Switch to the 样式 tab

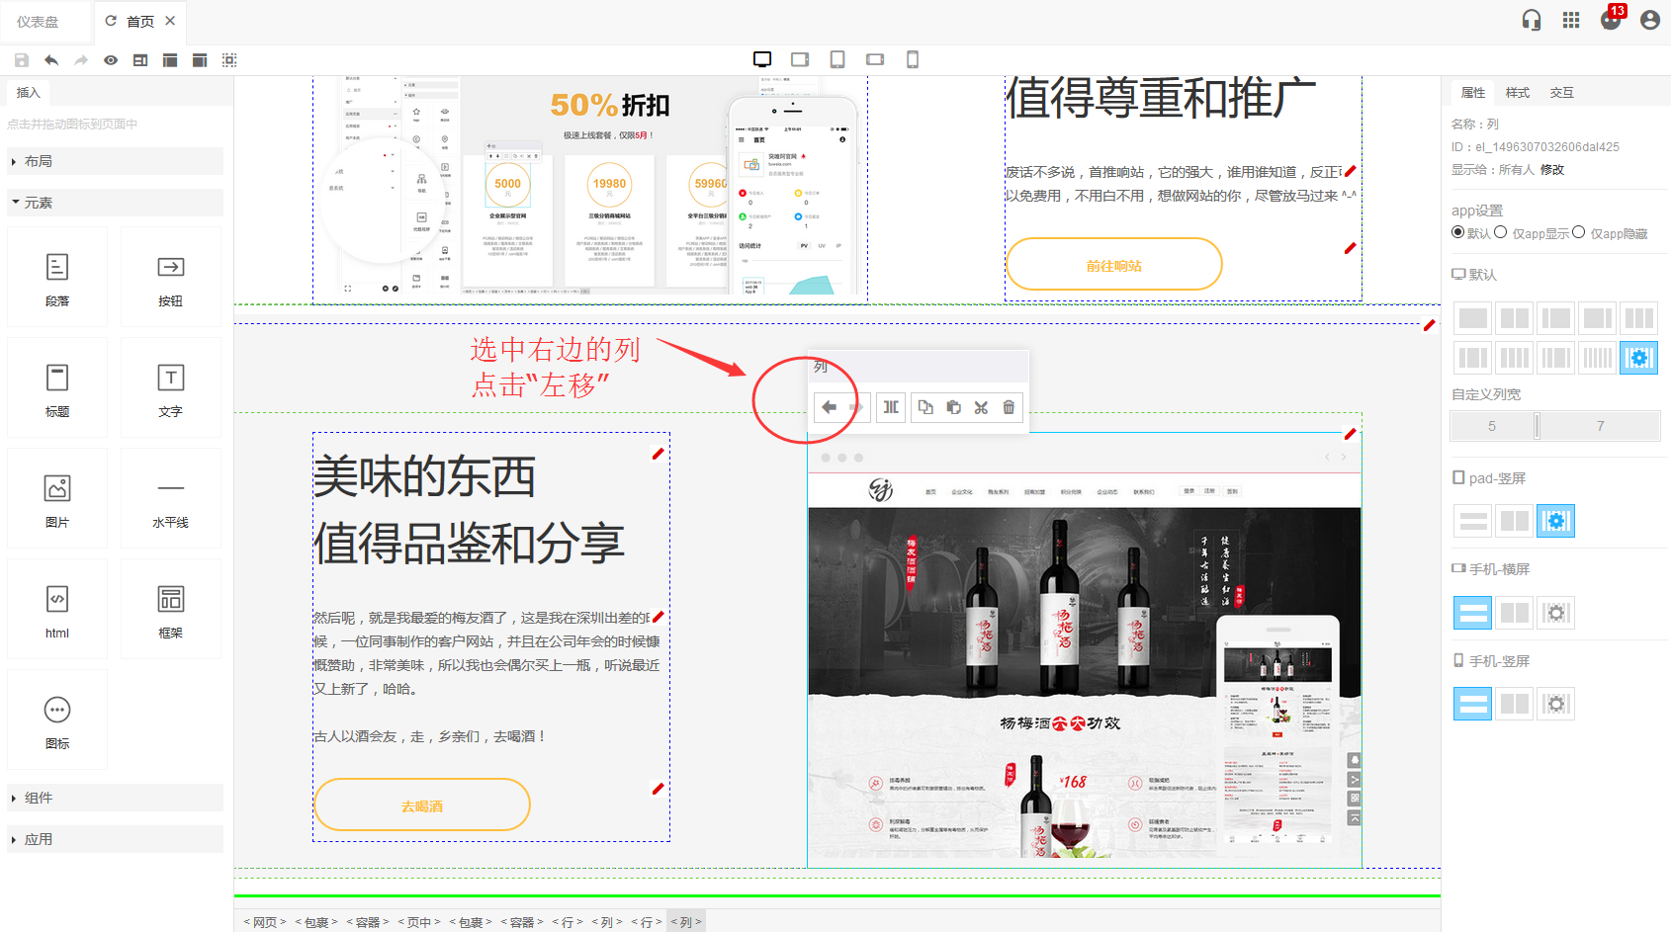pos(1517,93)
